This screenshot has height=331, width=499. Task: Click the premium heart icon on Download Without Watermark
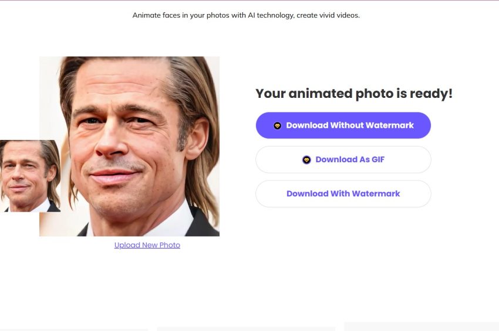click(277, 125)
